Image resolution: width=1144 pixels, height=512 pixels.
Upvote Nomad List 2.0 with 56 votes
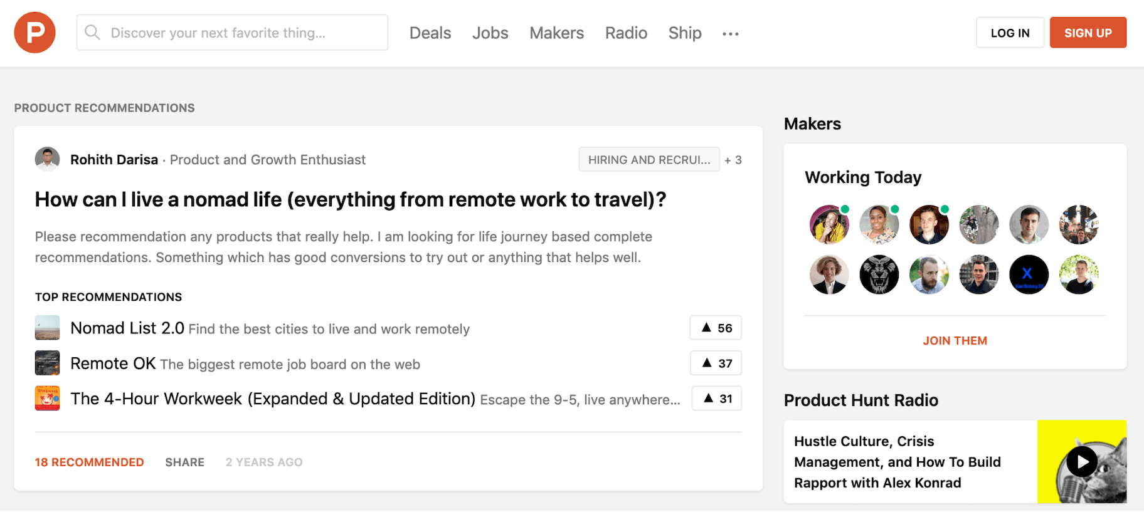pos(716,328)
